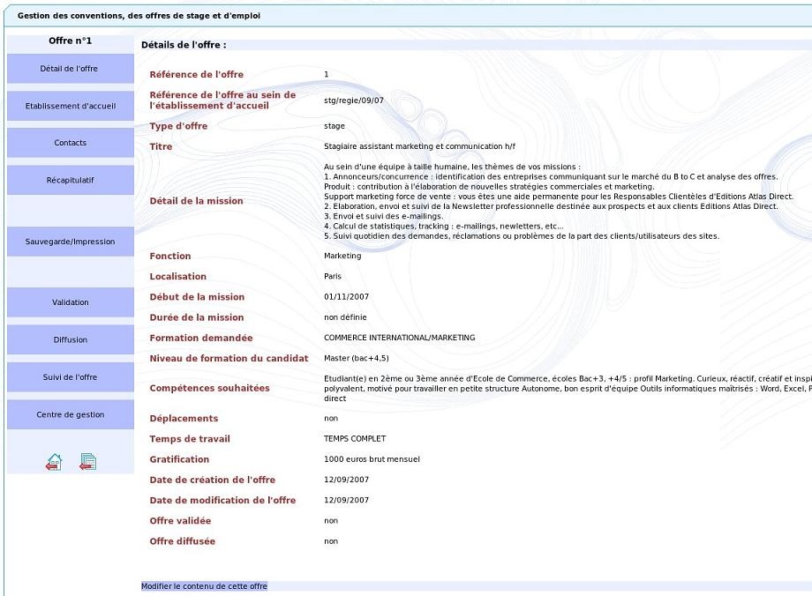
Task: Click the COMMERCE INTERNATIONAL/MARKETING value
Action: (399, 338)
